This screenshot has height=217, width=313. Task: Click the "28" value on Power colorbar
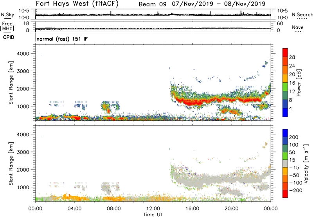pyautogui.click(x=292, y=57)
